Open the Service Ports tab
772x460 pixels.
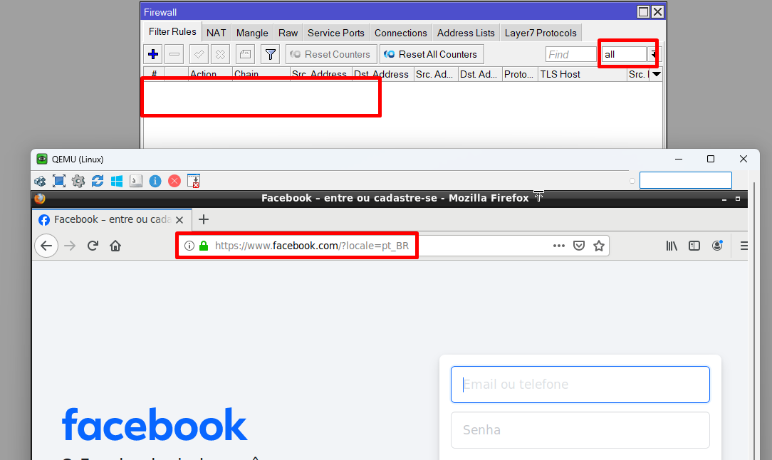click(x=335, y=33)
